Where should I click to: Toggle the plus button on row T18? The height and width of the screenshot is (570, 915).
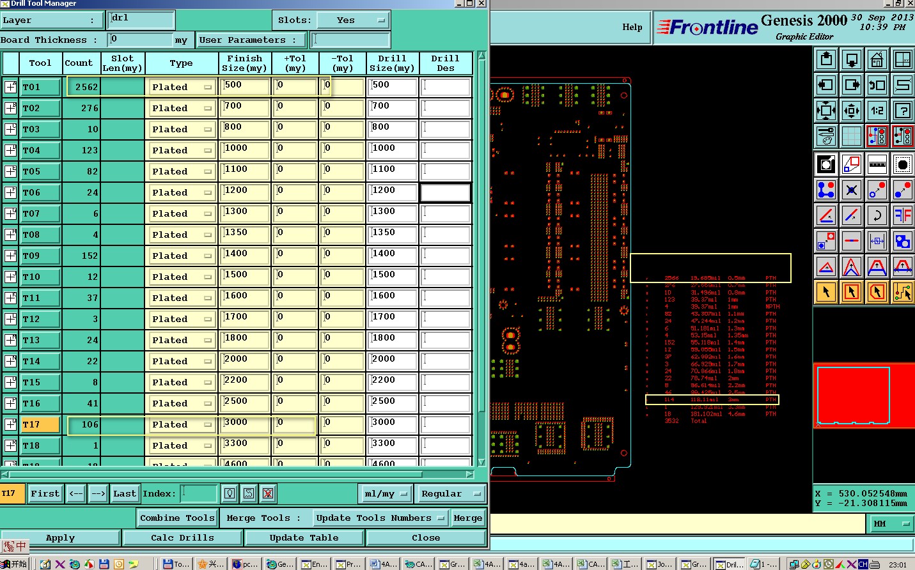pos(10,445)
